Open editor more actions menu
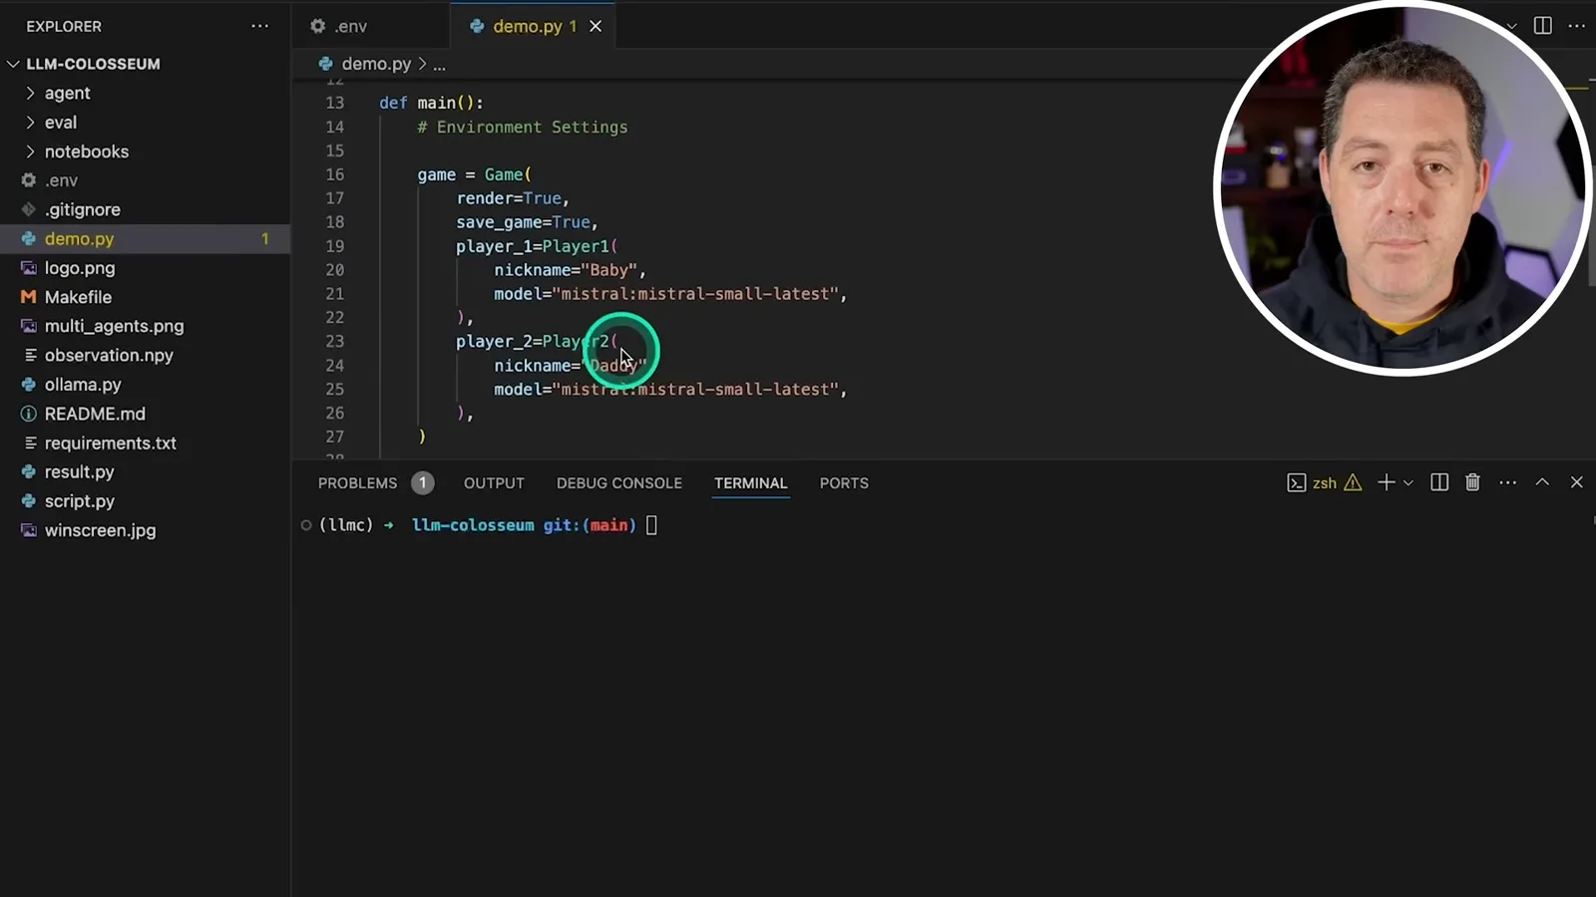The width and height of the screenshot is (1596, 897). coord(1577,26)
